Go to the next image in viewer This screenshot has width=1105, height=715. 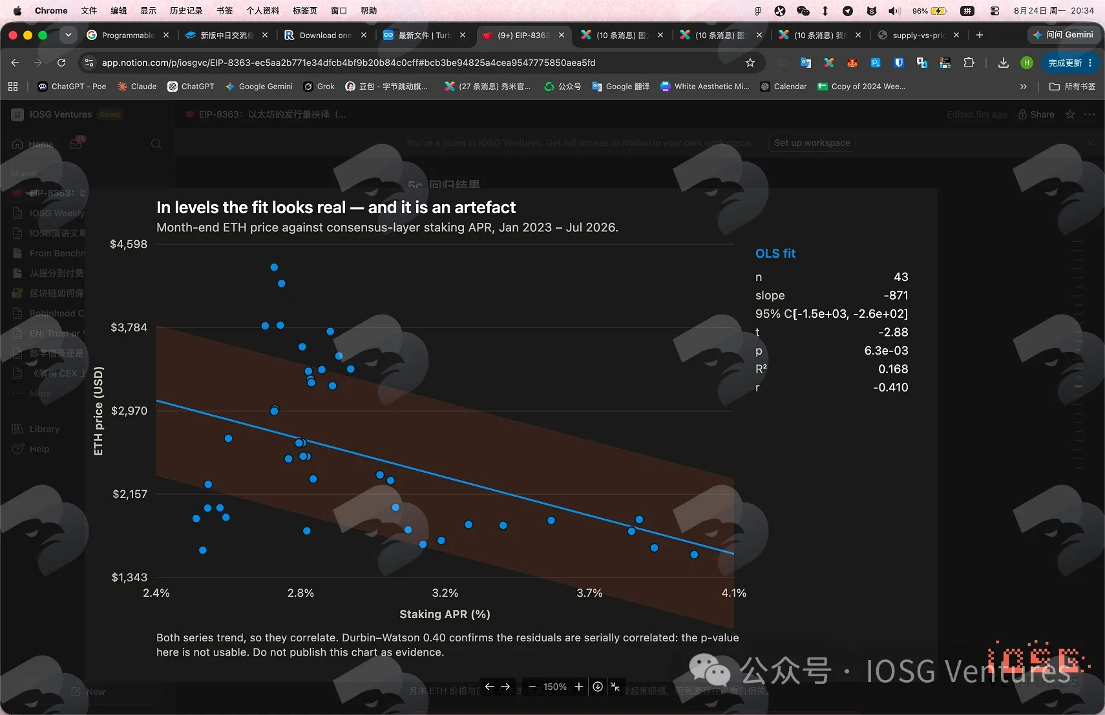[506, 687]
